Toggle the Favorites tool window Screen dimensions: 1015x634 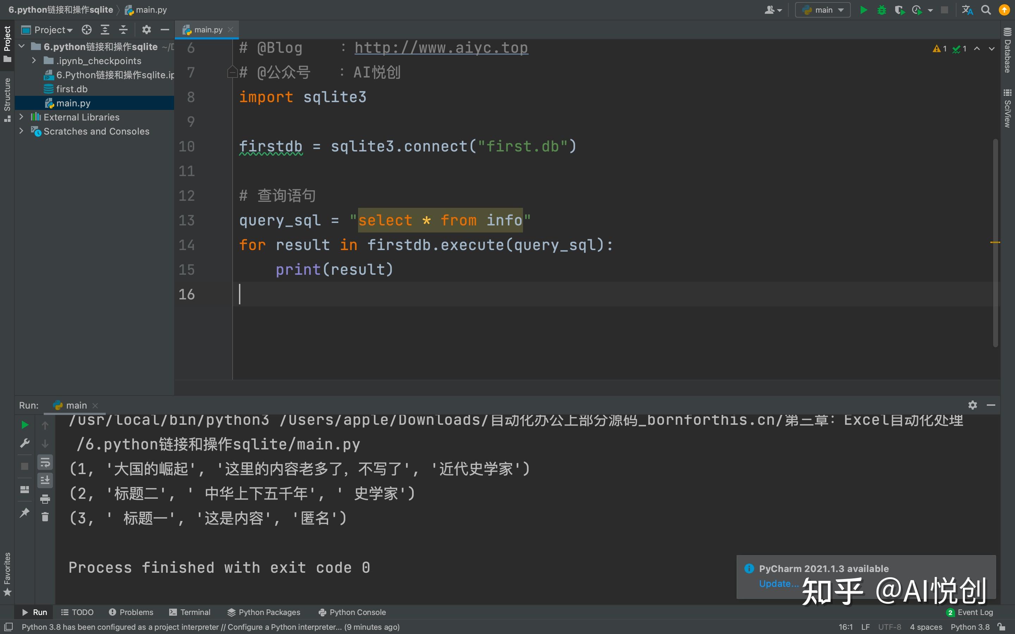click(7, 574)
